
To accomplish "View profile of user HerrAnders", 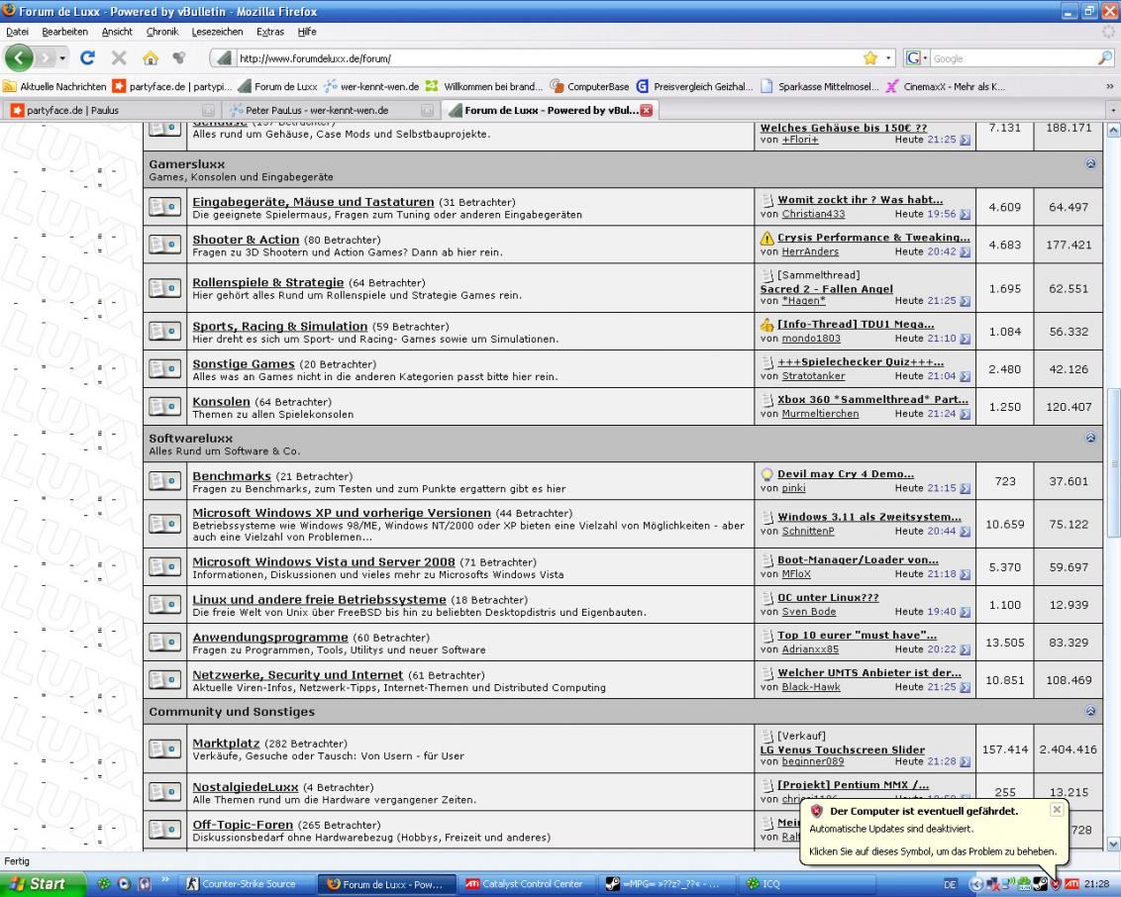I will click(810, 252).
